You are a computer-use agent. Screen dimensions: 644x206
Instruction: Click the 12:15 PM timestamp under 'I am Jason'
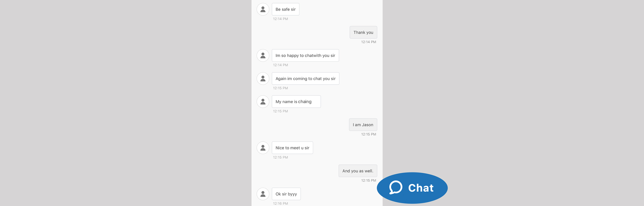pos(369,134)
